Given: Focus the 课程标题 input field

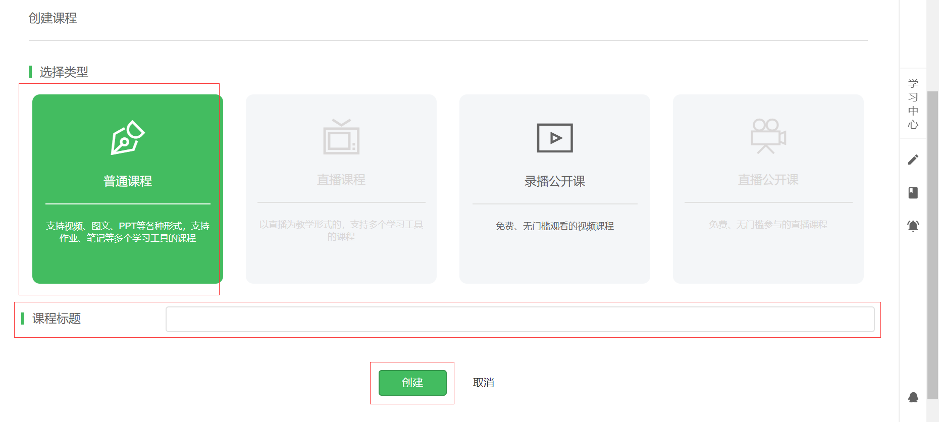Looking at the screenshot, I should 520,320.
